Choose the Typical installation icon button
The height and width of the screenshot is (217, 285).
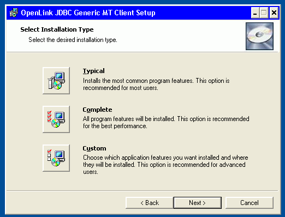click(56, 81)
